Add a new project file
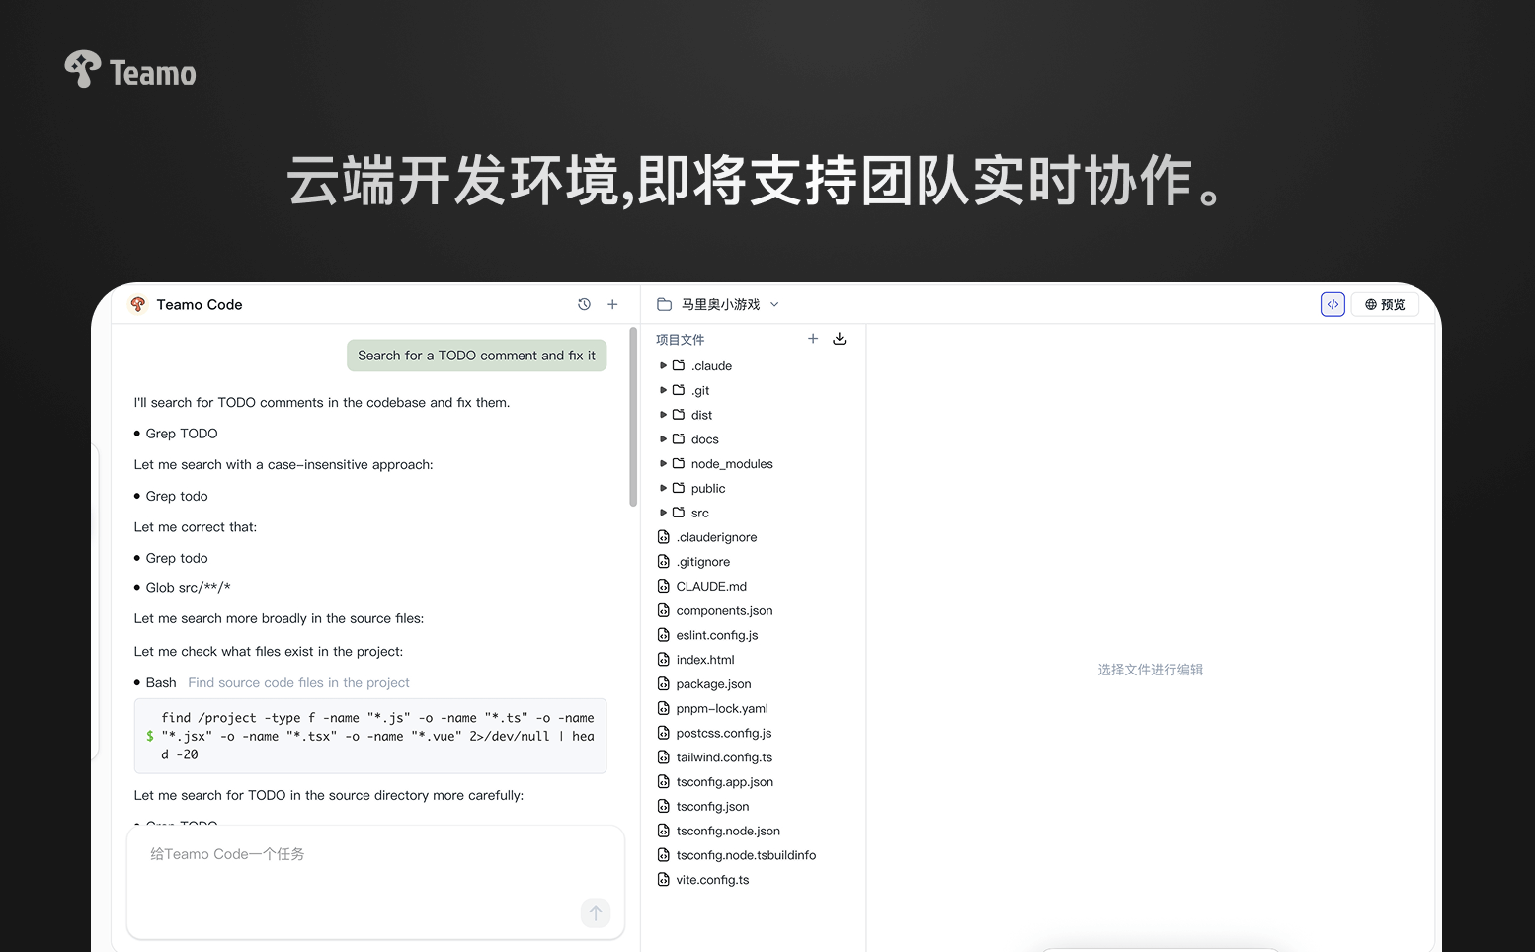Image resolution: width=1535 pixels, height=952 pixels. 813,339
